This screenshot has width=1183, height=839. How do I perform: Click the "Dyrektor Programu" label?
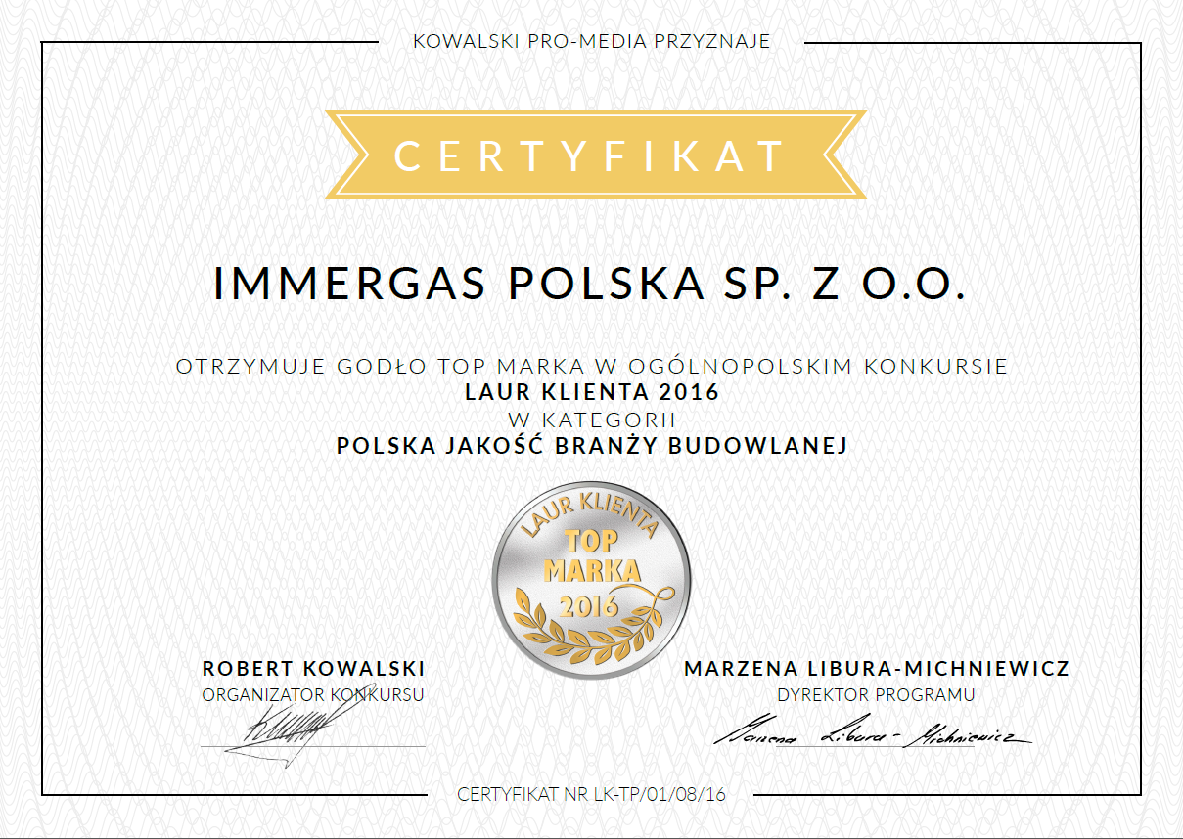(877, 695)
